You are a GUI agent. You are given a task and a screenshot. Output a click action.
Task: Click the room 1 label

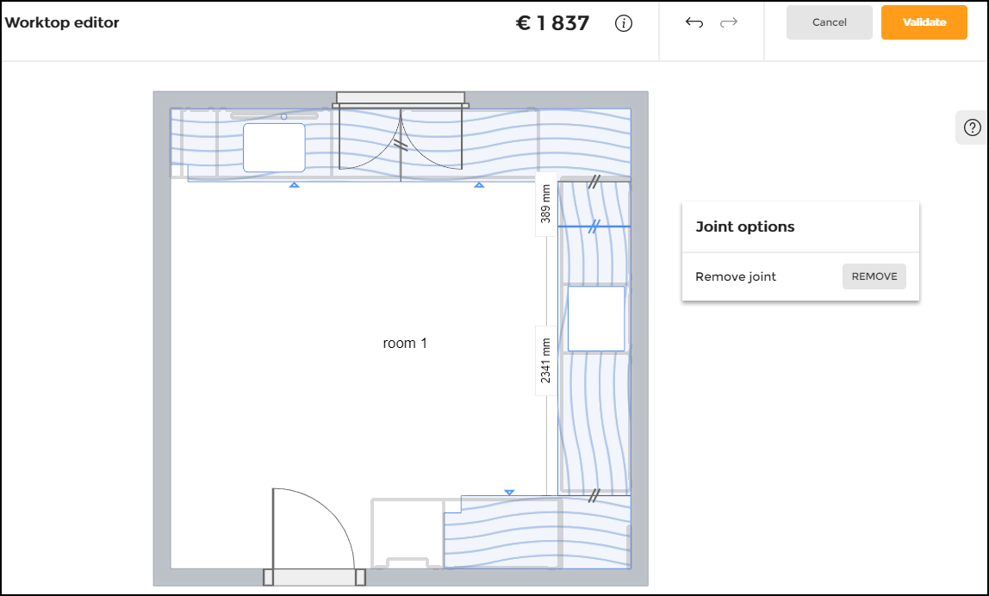pyautogui.click(x=405, y=343)
